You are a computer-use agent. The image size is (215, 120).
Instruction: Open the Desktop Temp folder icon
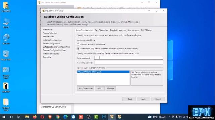[6, 105]
